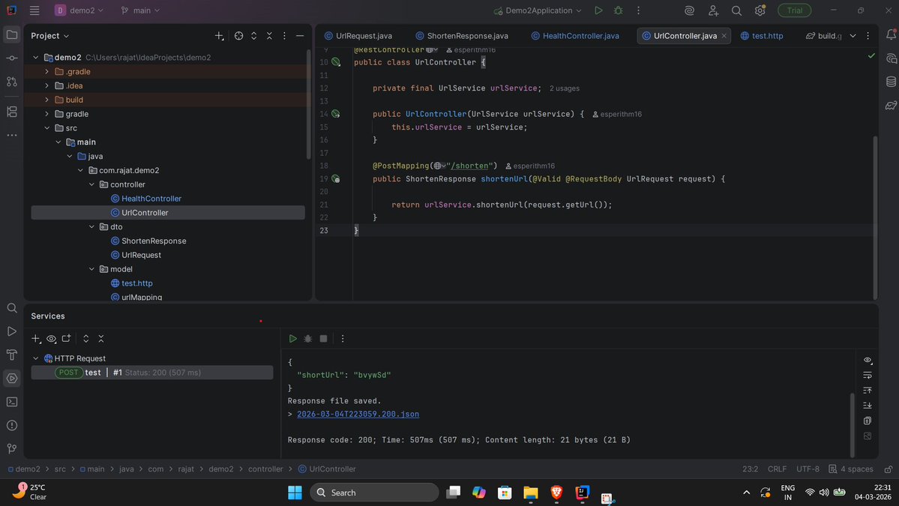
Task: Show hidden editor tabs dropdown arrow
Action: point(853,35)
